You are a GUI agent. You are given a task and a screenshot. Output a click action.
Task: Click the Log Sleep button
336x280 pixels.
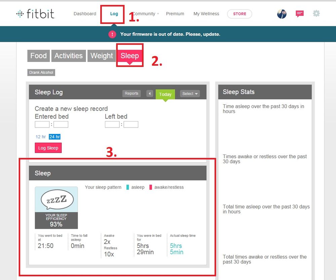[x=48, y=148]
